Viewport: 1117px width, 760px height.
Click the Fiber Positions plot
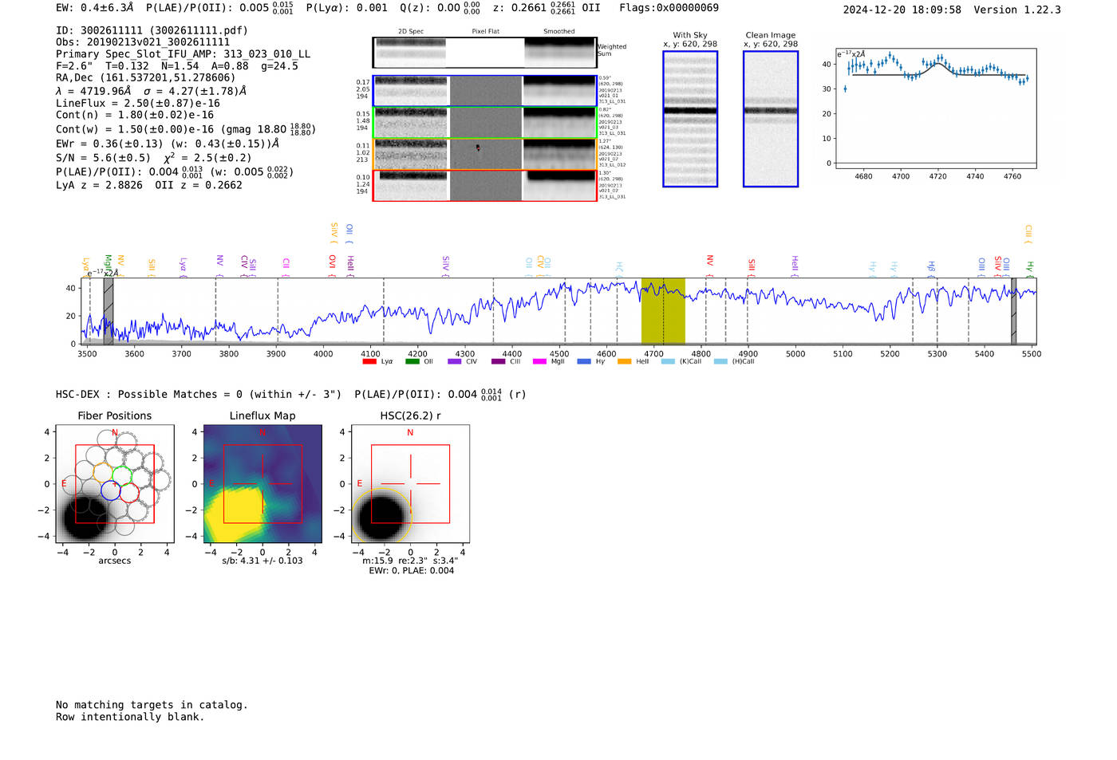tap(114, 484)
